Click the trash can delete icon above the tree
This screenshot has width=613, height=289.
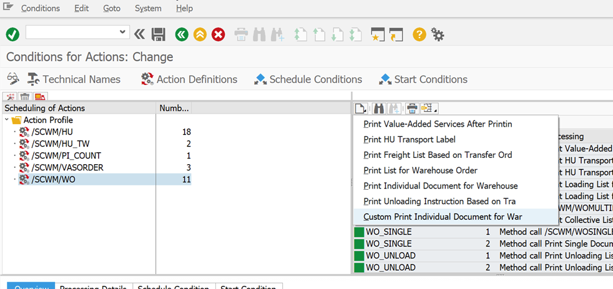[25, 97]
